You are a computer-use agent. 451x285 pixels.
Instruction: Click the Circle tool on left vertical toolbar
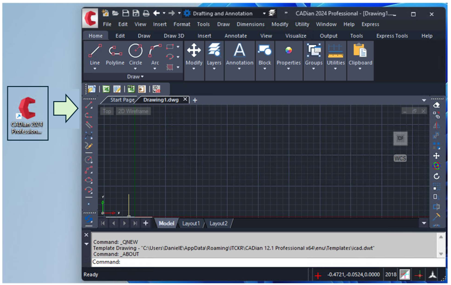coord(89,159)
